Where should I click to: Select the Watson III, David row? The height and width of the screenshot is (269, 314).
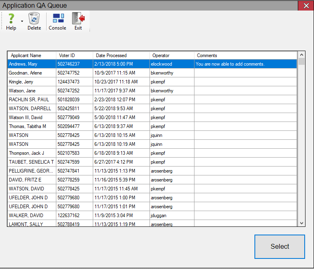152,117
